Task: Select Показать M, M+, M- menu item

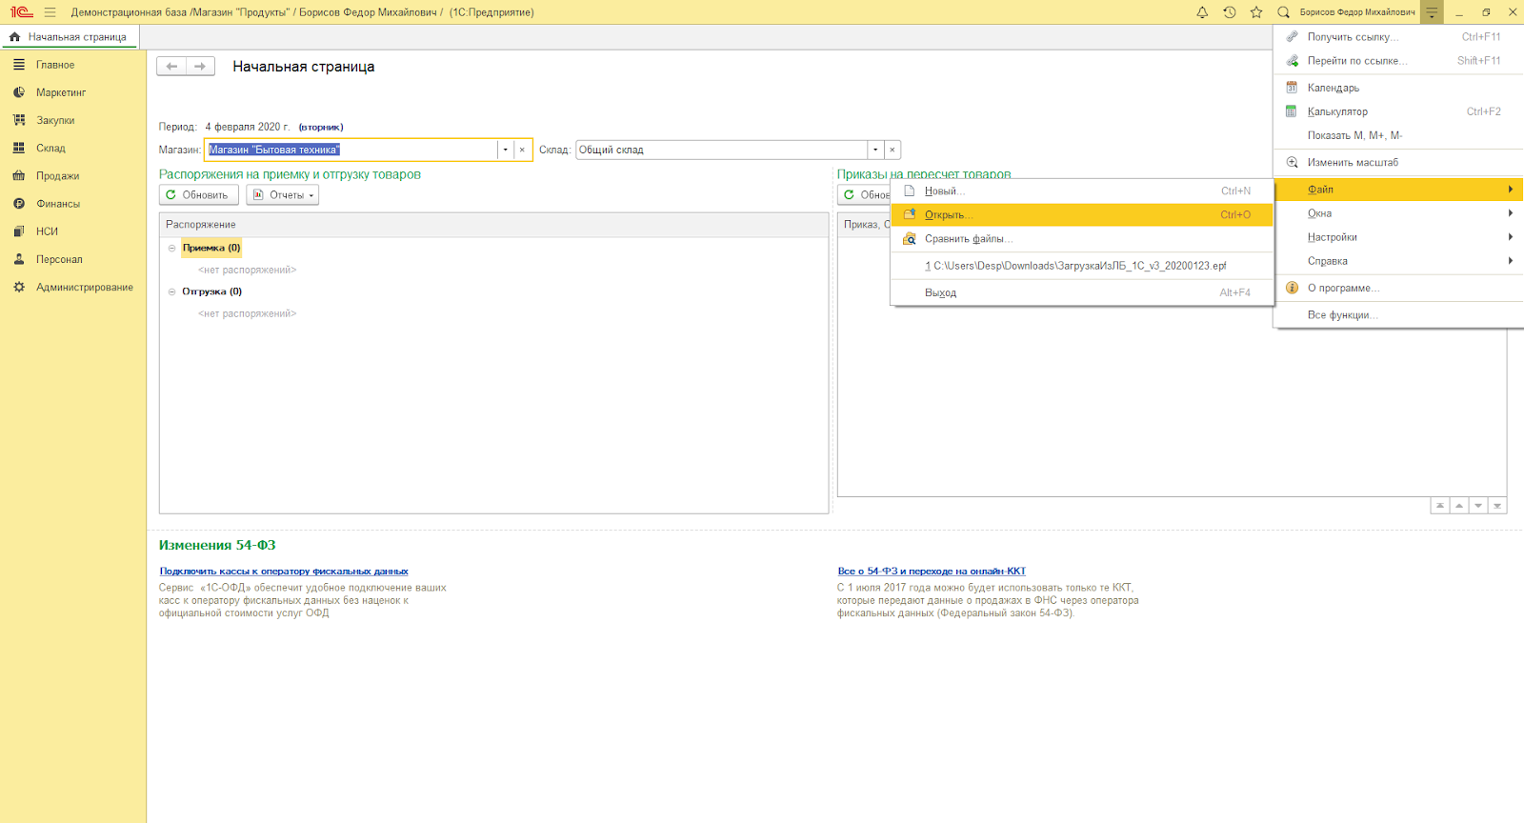Action: tap(1398, 135)
